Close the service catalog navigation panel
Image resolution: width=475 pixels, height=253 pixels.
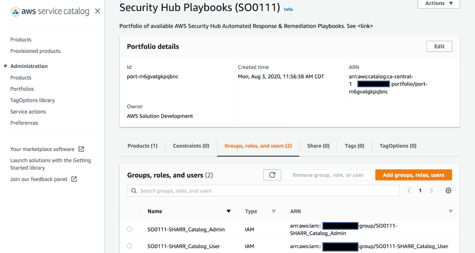coord(97,11)
